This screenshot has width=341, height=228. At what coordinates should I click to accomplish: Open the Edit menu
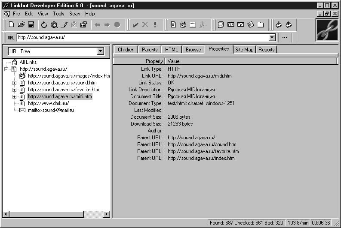click(x=29, y=14)
